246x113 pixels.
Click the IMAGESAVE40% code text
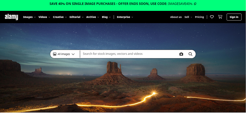click(x=180, y=4)
